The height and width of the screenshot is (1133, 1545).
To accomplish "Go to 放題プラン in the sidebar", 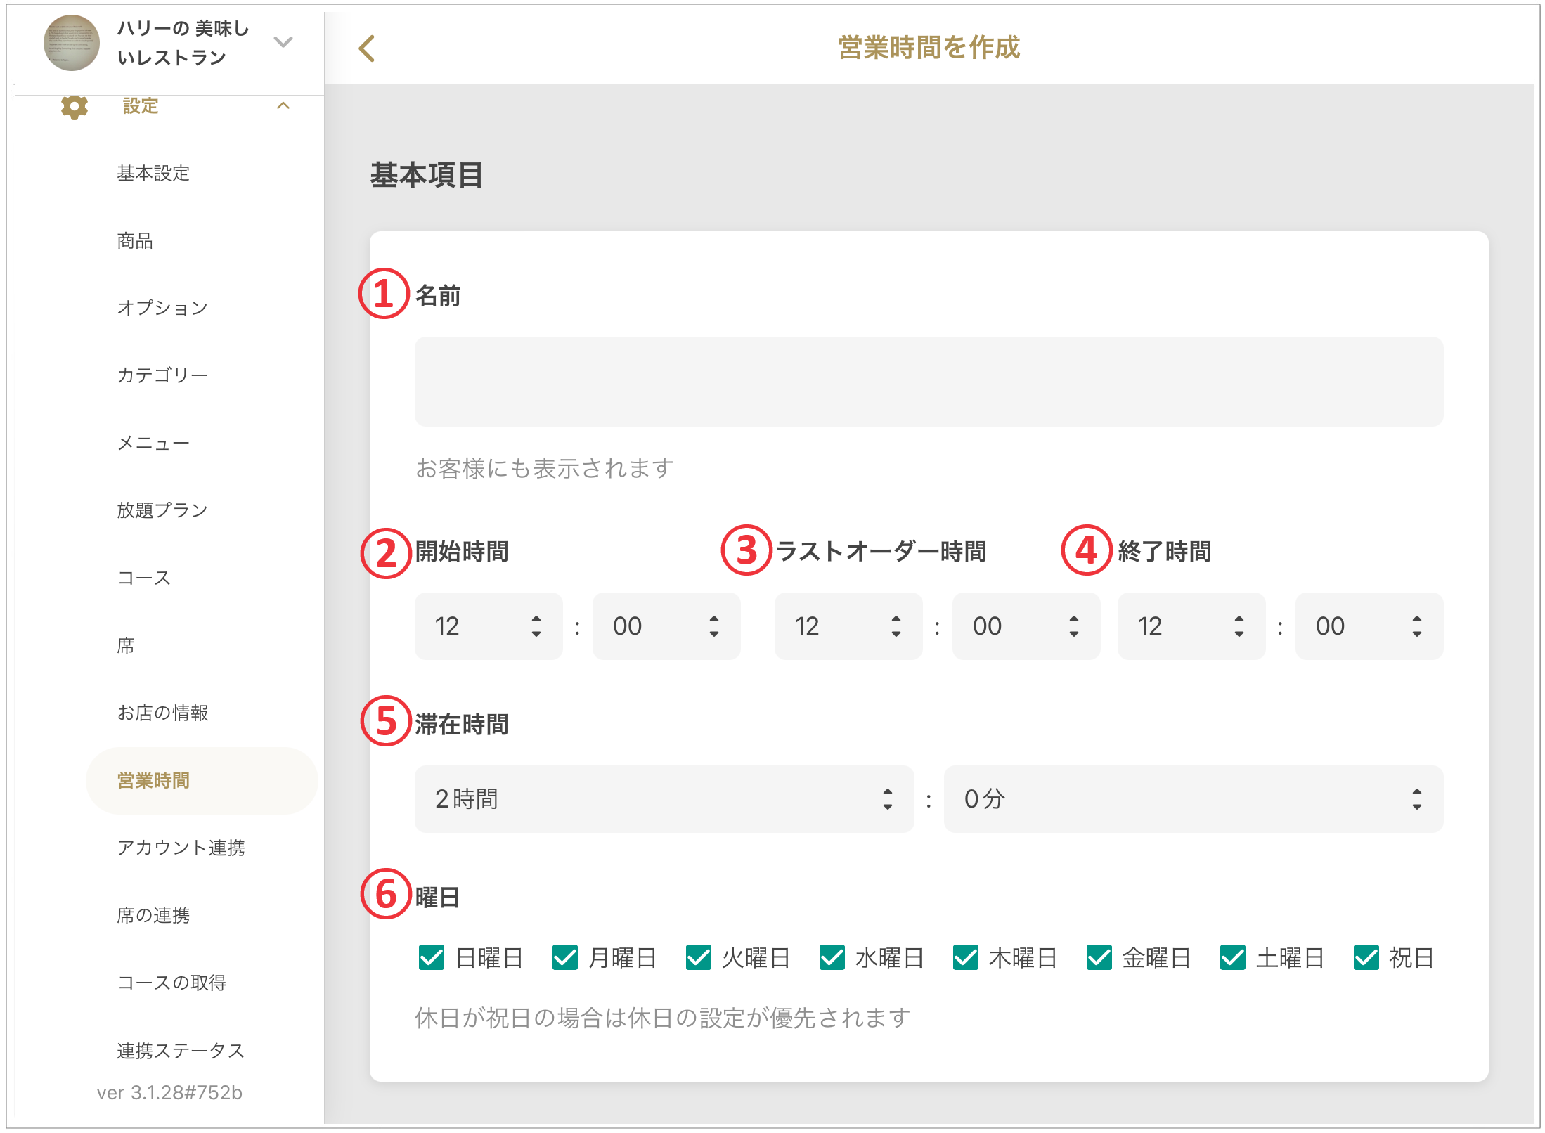I will pyautogui.click(x=162, y=510).
